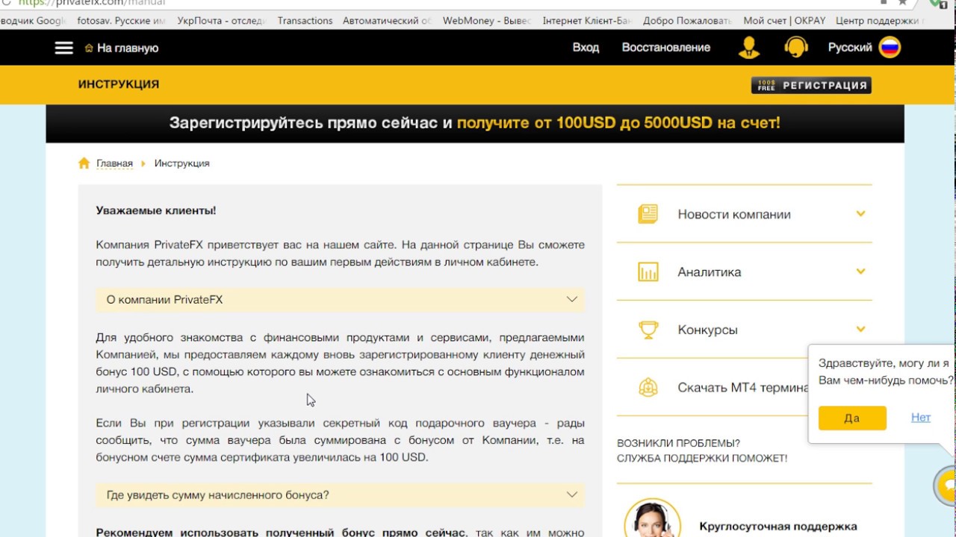Click the registration bonus promo banner
This screenshot has width=956, height=537.
pyautogui.click(x=475, y=123)
